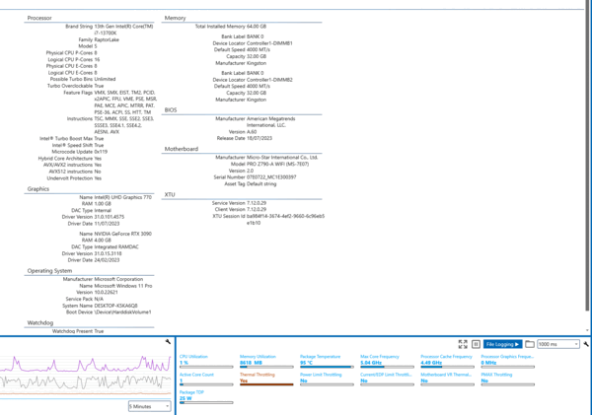Select the Processor Cache Frequency monitor

445,361
